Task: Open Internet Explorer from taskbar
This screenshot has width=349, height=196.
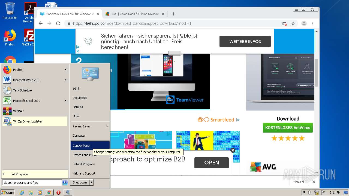Action: (22, 192)
